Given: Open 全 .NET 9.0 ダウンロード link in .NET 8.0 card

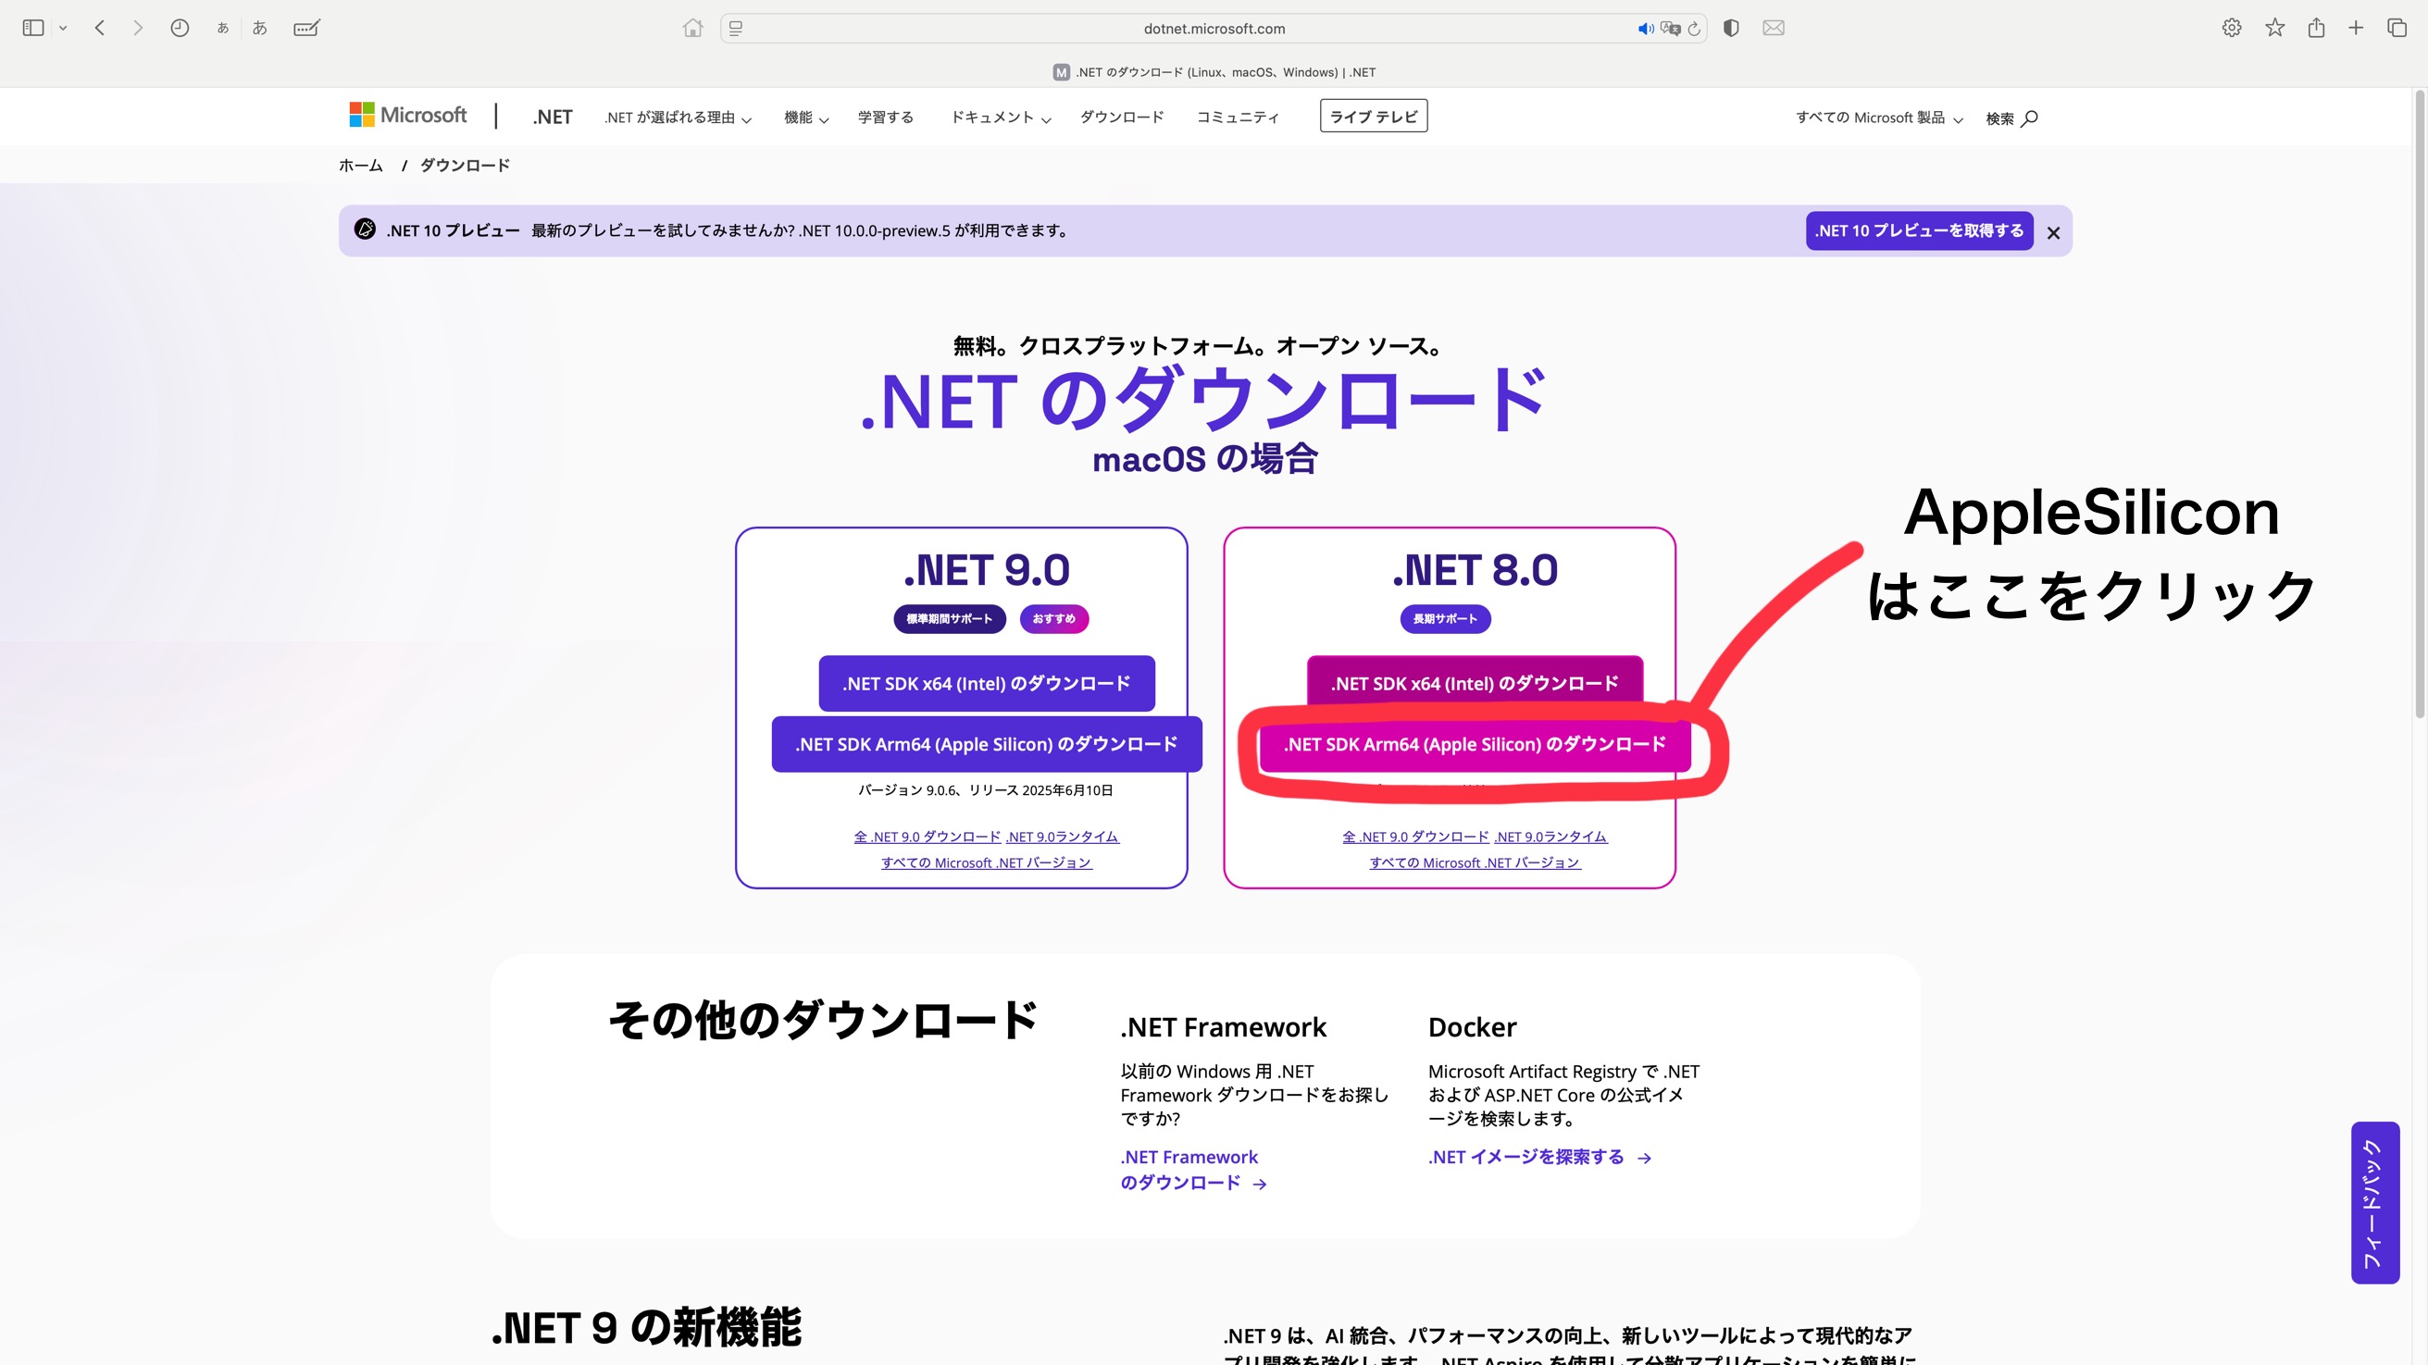Looking at the screenshot, I should tap(1415, 837).
